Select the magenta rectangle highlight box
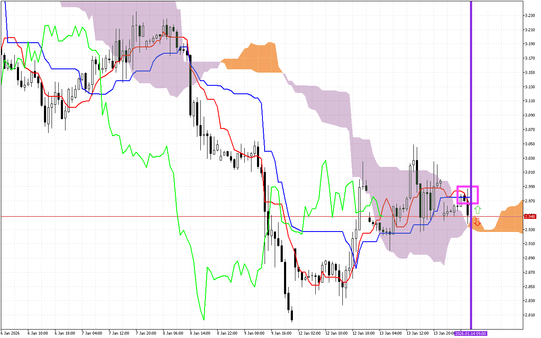Image resolution: width=541 pixels, height=338 pixels. tap(467, 195)
